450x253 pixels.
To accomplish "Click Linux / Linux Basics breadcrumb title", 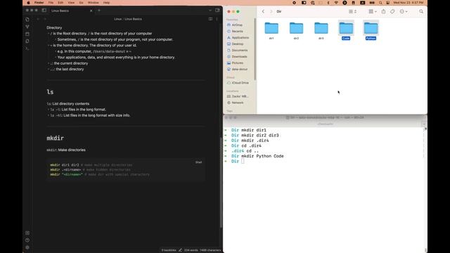I will pos(128,19).
